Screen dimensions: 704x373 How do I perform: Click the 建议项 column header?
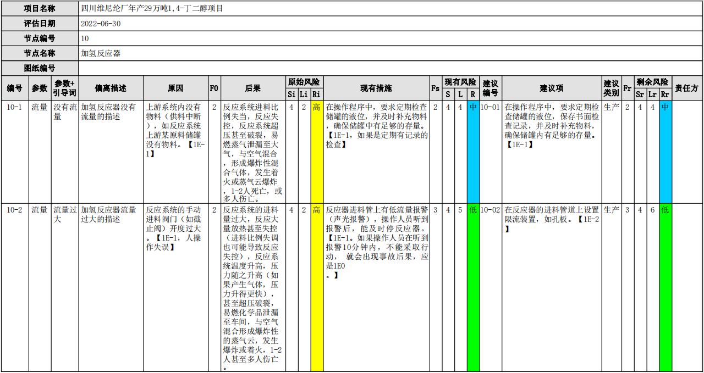pyautogui.click(x=552, y=88)
